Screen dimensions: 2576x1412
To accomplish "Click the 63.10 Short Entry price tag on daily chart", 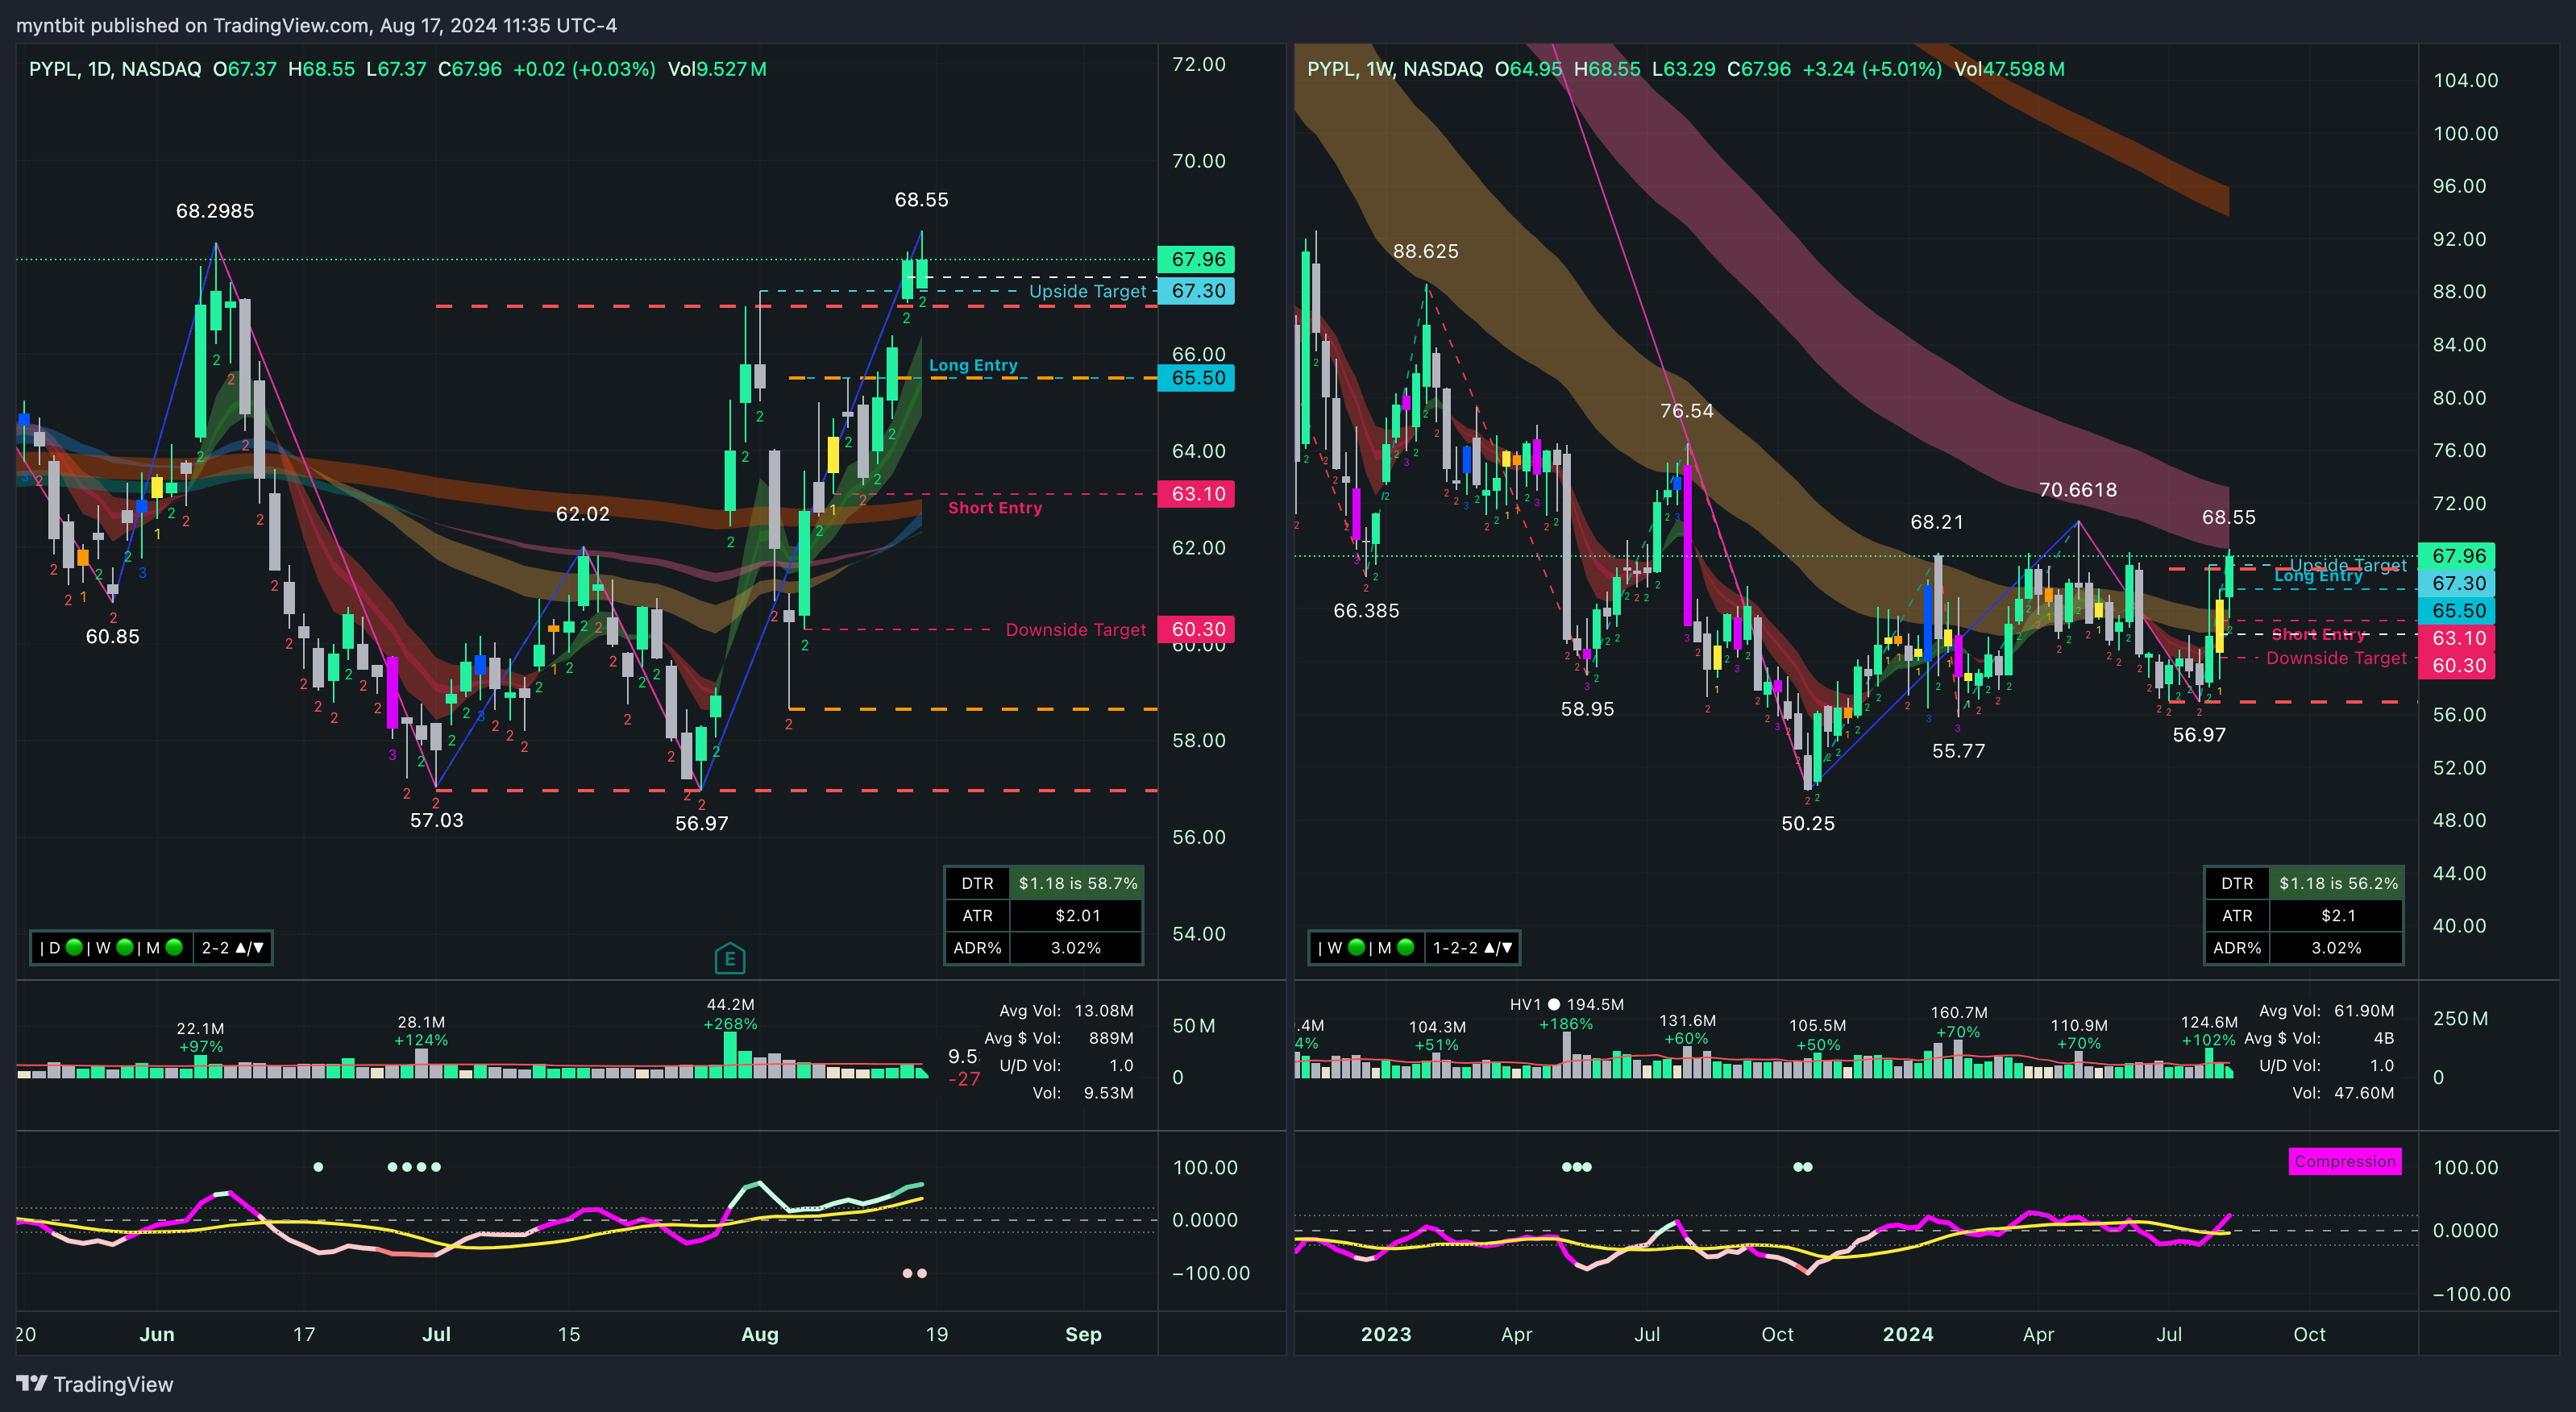I will click(x=1196, y=494).
